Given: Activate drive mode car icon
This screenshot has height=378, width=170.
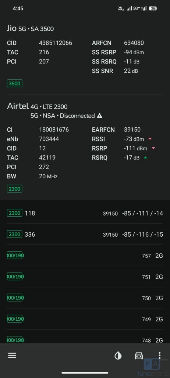Looking at the screenshot, I should [139, 355].
